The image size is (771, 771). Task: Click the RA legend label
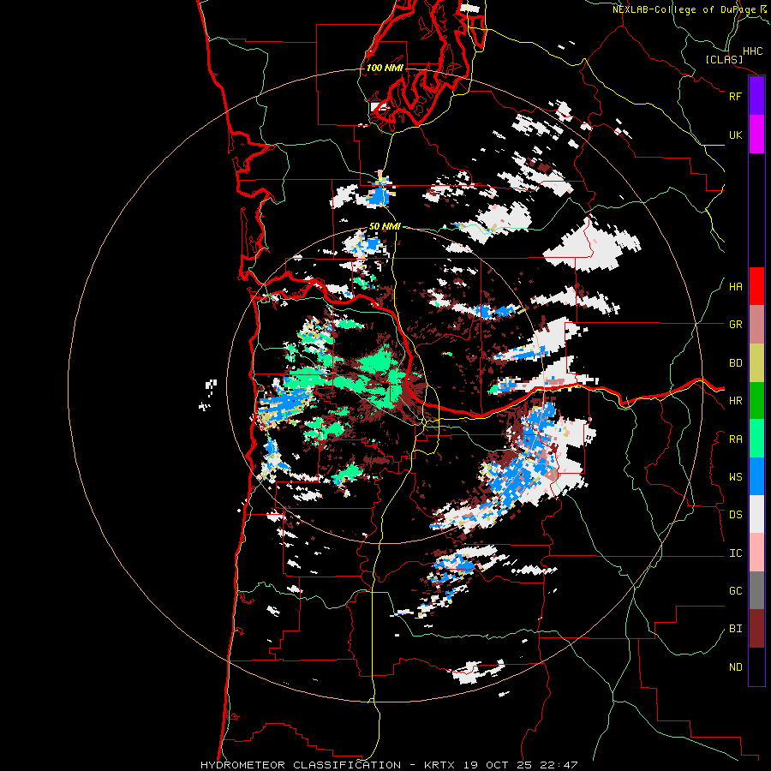pos(736,439)
